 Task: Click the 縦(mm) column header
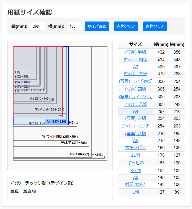(161, 45)
